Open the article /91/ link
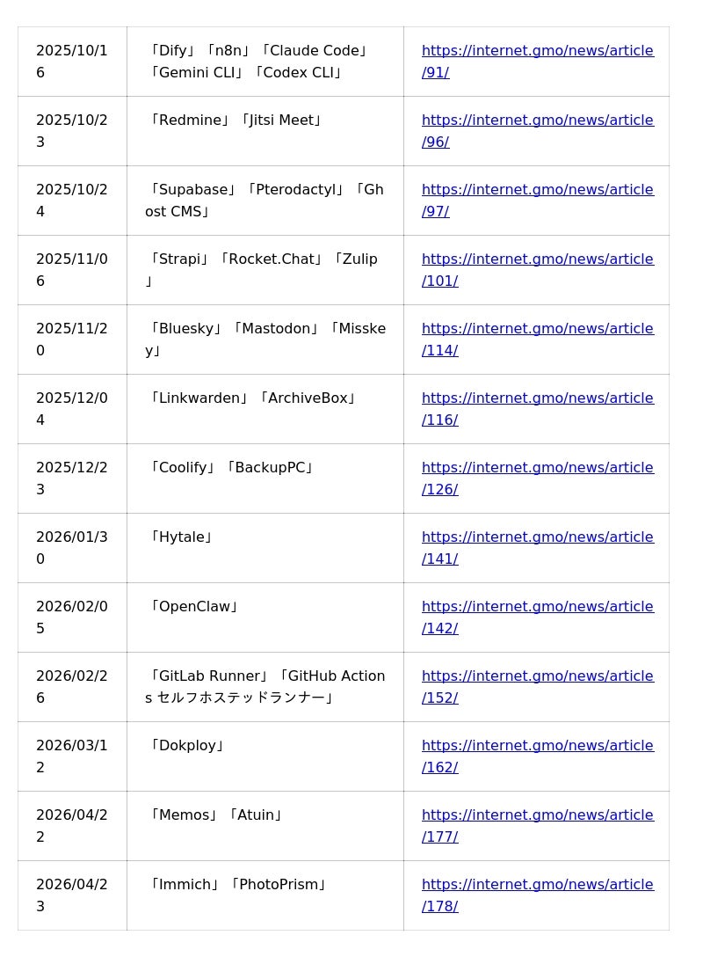The image size is (703, 957). (537, 51)
